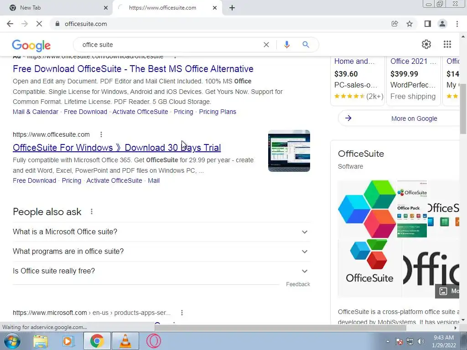
Task: Click the Google search magnifier button
Action: [x=306, y=45]
